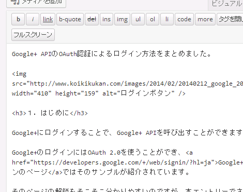243x192 pixels.
Task: Click the close tags (タグを閉じる) button
Action: coord(230,19)
